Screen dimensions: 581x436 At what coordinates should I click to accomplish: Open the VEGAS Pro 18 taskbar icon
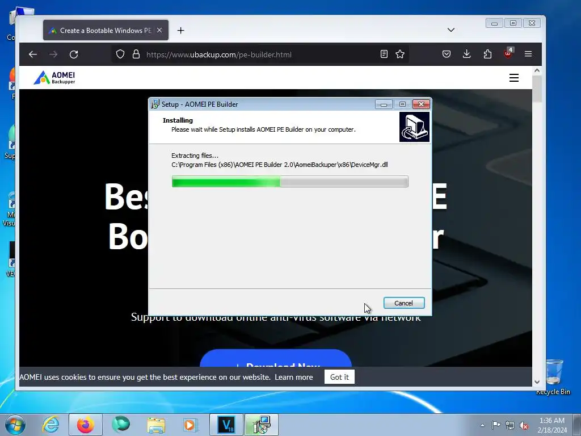(x=226, y=425)
